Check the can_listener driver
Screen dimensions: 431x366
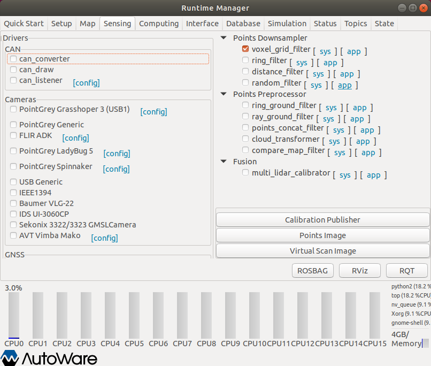[x=13, y=80]
